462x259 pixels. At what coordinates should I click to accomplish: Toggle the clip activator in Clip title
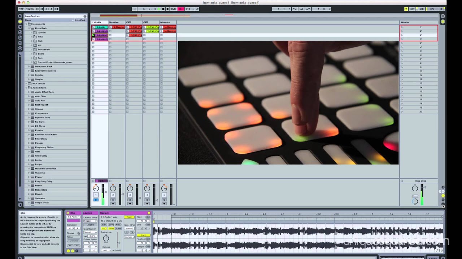(68, 213)
